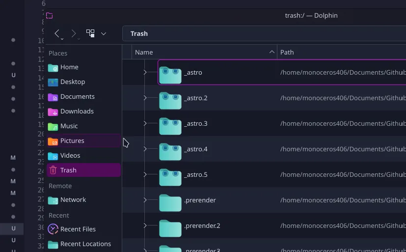This screenshot has height=252, width=406.
Task: Select the _astro.3 folder icon
Action: pos(170,126)
